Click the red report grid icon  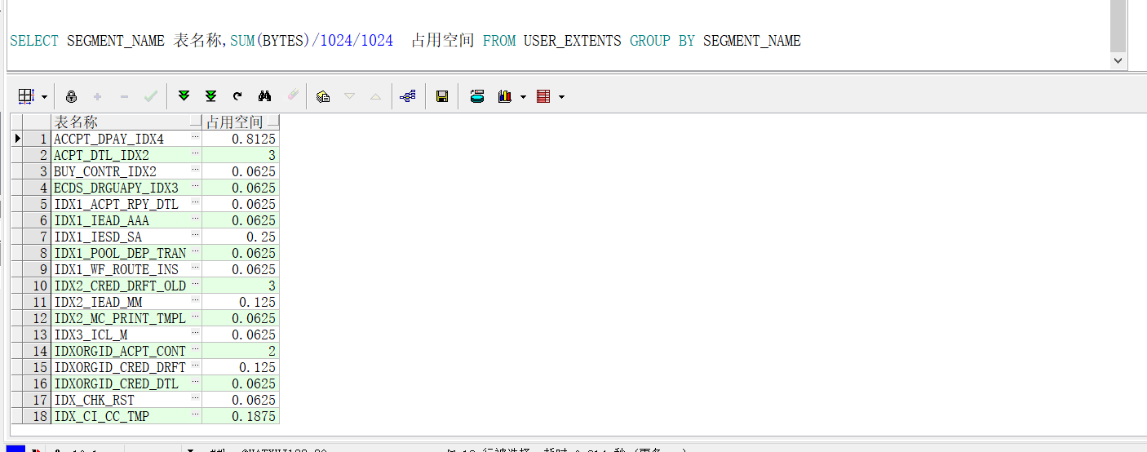pyautogui.click(x=543, y=96)
